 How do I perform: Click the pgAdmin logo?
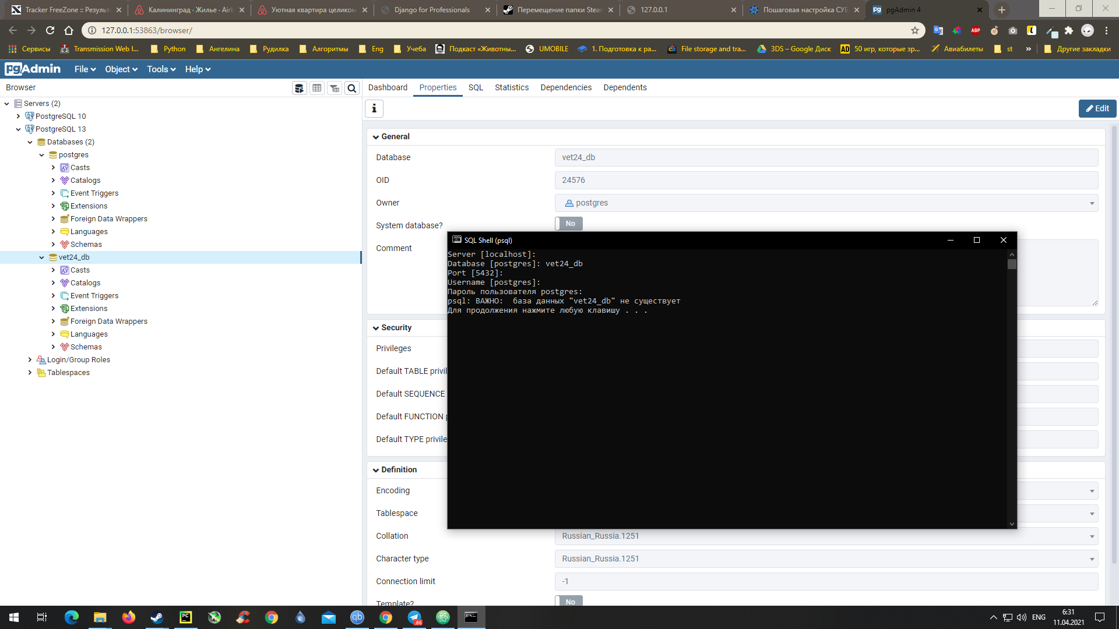tap(33, 69)
